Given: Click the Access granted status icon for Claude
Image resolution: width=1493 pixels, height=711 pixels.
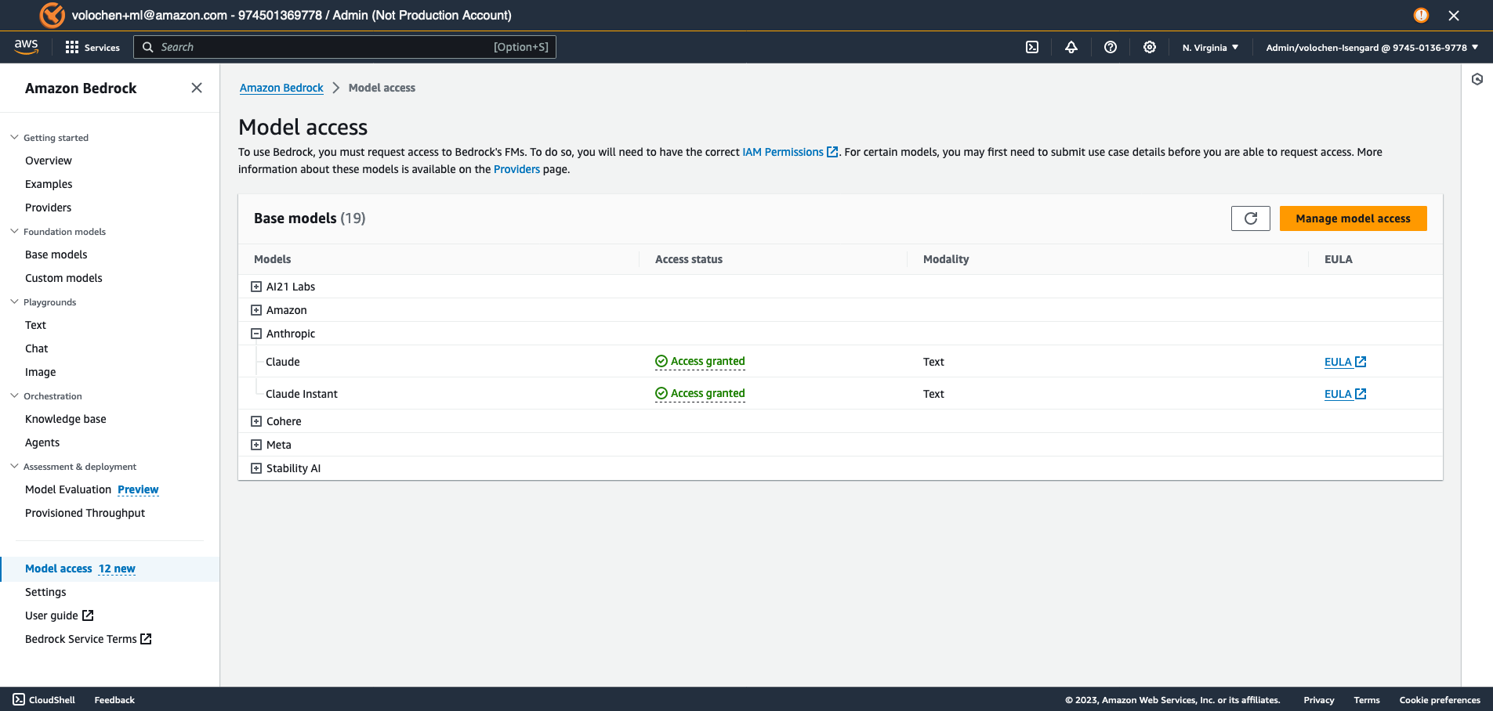Looking at the screenshot, I should click(661, 361).
